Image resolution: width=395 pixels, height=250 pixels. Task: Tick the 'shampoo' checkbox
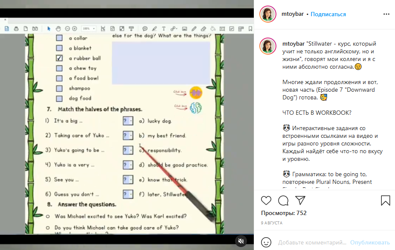60,88
